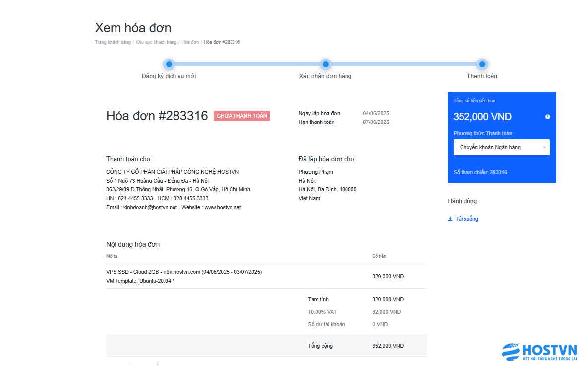
Task: Click the Xác nhận đơn hàng step label
Action: tap(325, 76)
